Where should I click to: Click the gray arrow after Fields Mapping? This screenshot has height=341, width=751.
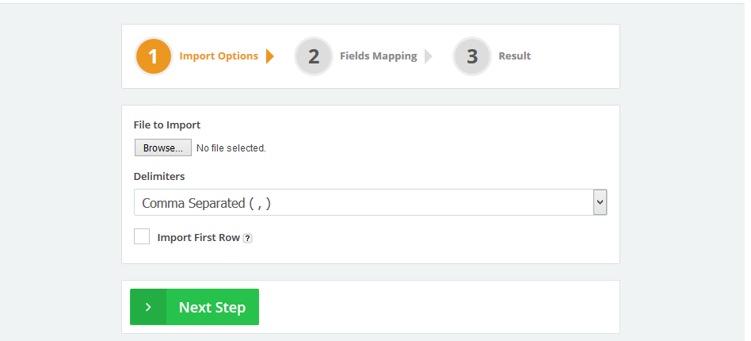click(x=429, y=56)
